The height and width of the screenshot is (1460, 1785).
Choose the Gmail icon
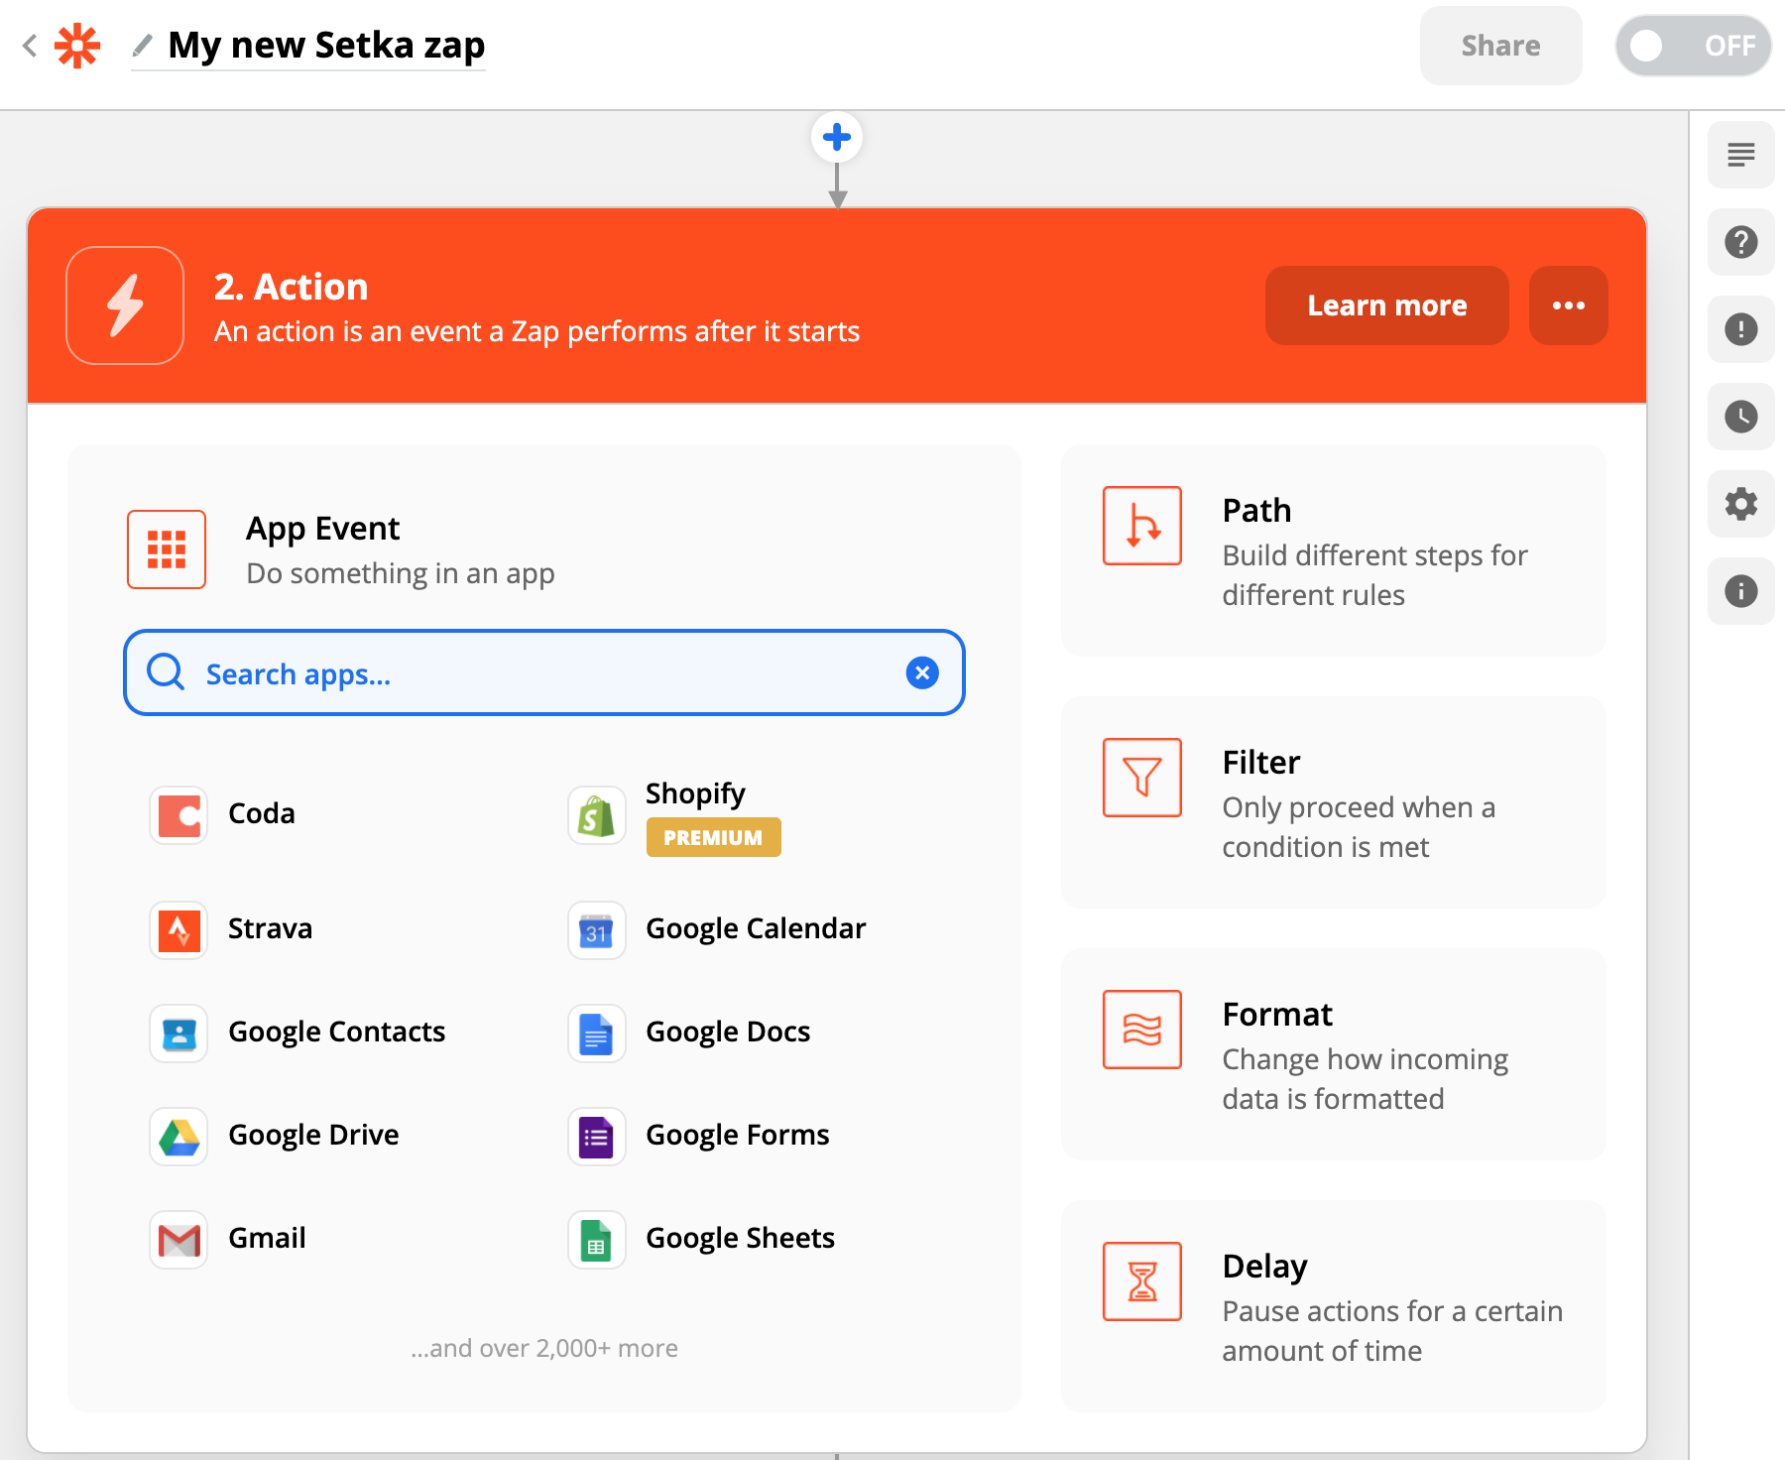point(178,1240)
